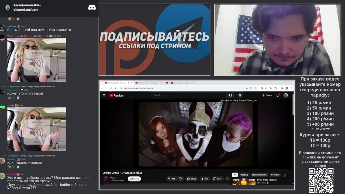
Task: Click the YouTube video player frame
Action: click(196, 134)
